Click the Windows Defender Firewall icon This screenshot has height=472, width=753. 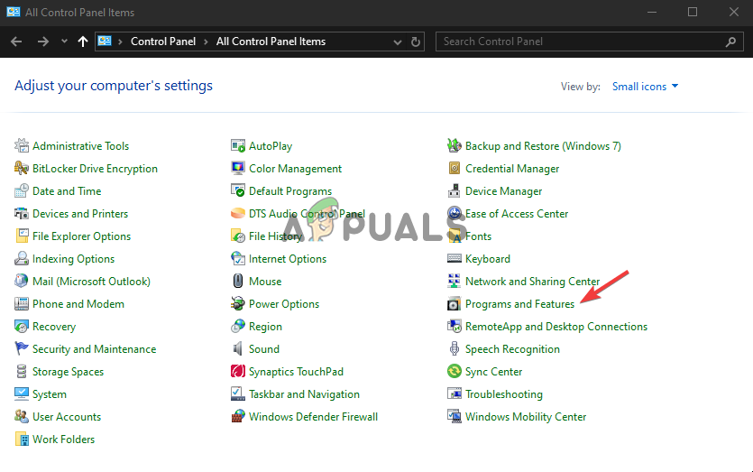(238, 417)
